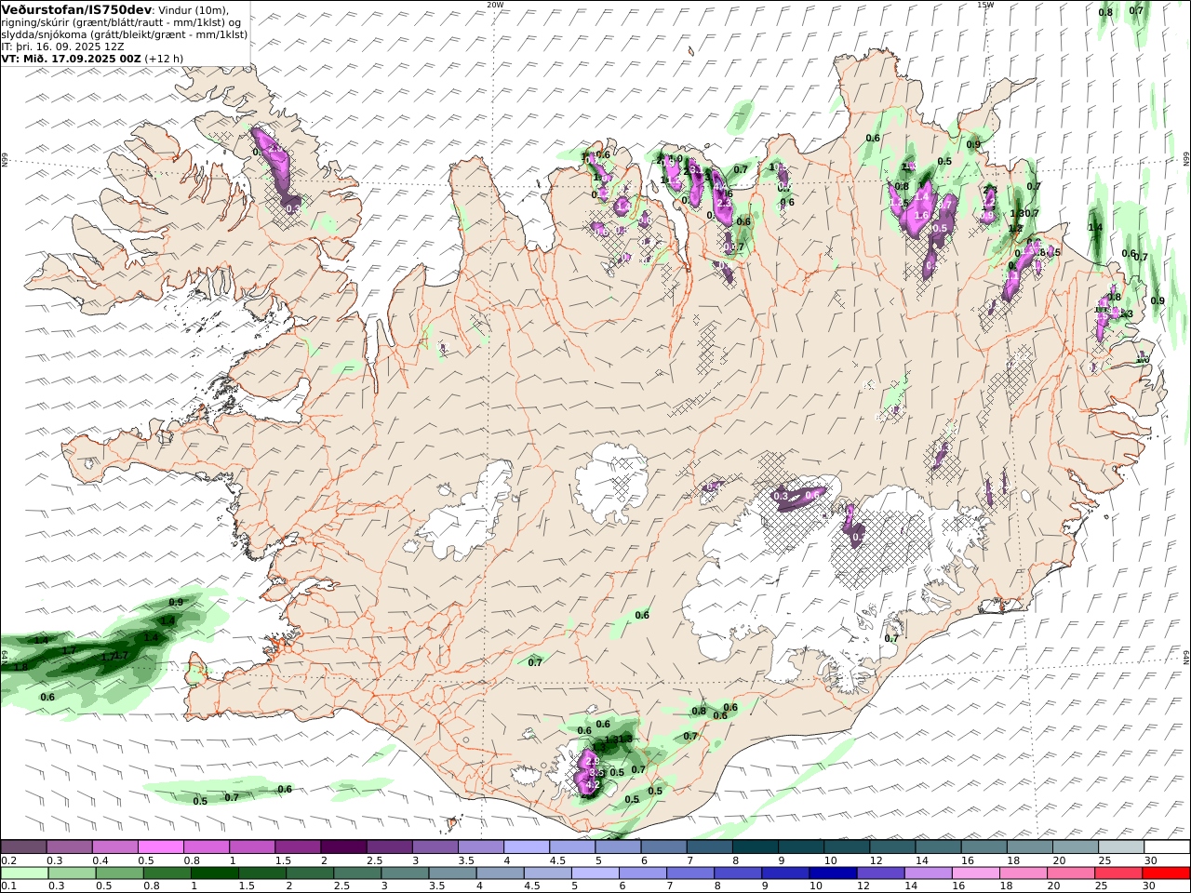Pick the light pink swatch at 16
The image size is (1191, 893).
click(x=975, y=873)
